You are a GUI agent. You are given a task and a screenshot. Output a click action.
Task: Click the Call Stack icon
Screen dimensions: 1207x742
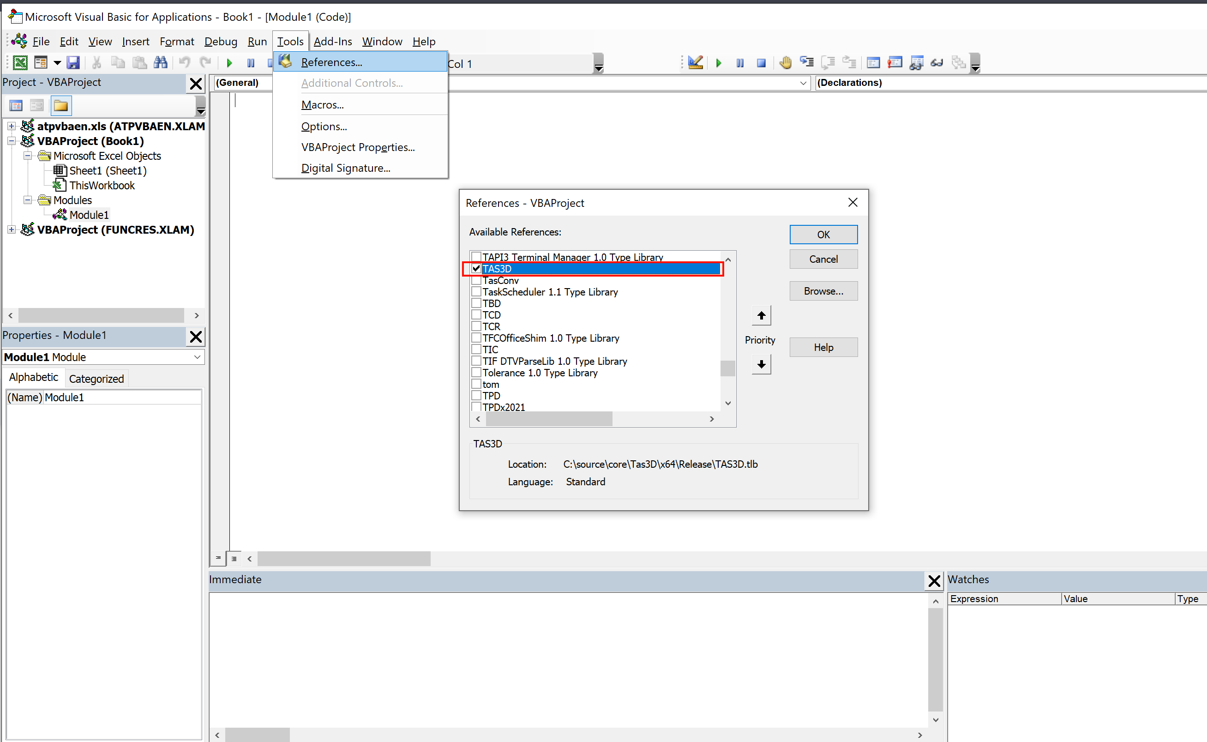click(958, 63)
